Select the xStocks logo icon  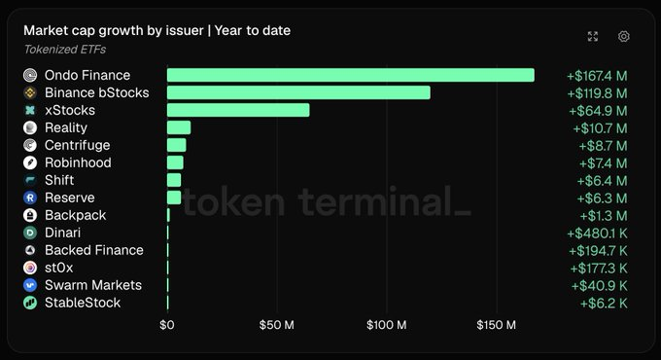coord(30,110)
